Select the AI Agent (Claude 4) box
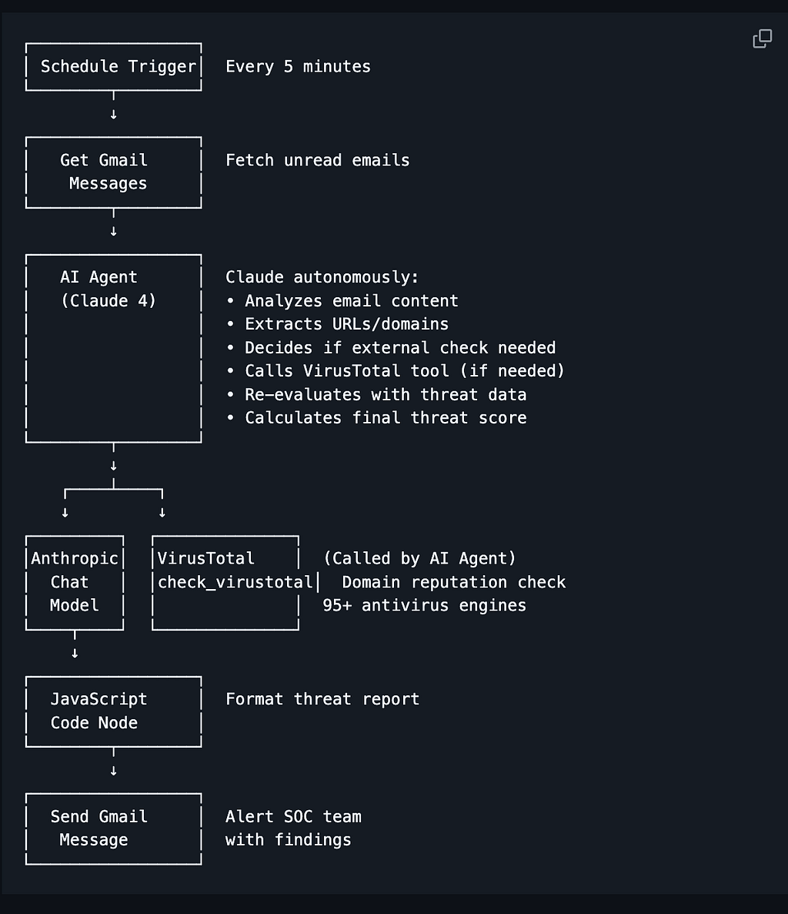 pyautogui.click(x=114, y=348)
